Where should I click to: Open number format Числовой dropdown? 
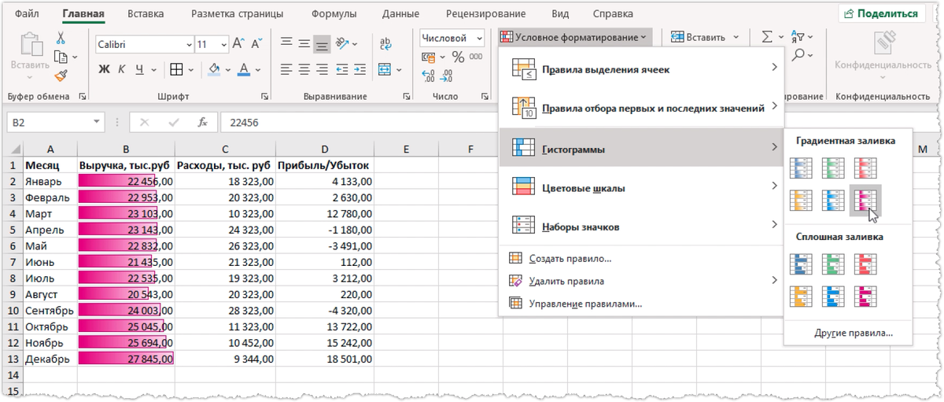[479, 38]
